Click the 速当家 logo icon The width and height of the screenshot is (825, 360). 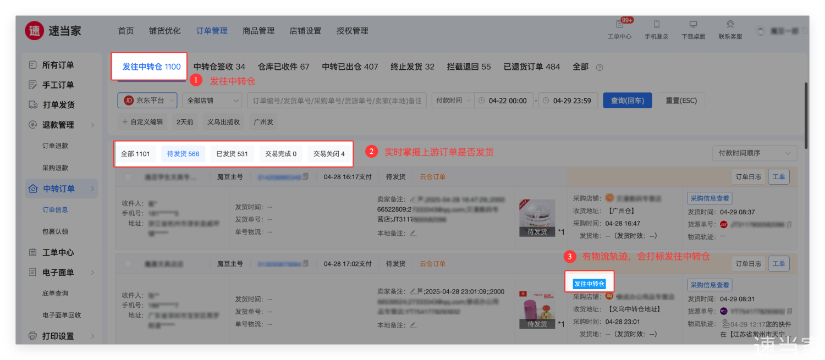pyautogui.click(x=34, y=31)
